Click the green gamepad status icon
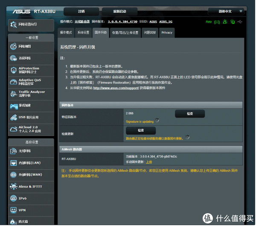256x226 pixels. pos(217,22)
